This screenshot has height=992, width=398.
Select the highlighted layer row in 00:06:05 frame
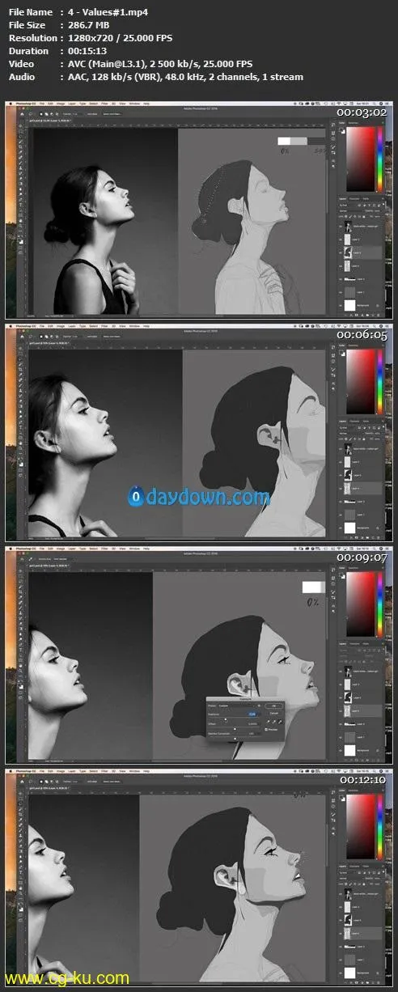coord(361,489)
